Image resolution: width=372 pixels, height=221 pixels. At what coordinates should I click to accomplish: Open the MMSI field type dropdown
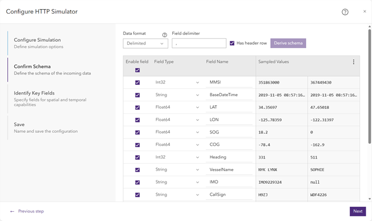(x=177, y=82)
